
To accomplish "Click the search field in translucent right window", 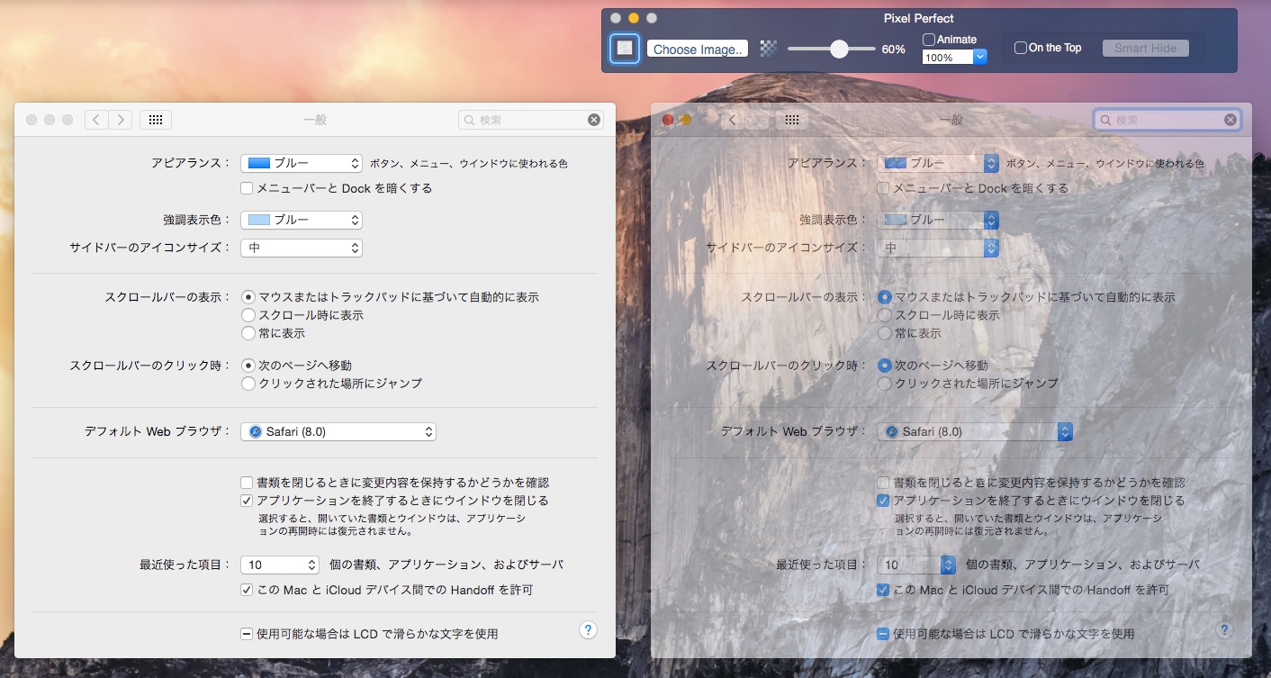I will click(x=1167, y=120).
